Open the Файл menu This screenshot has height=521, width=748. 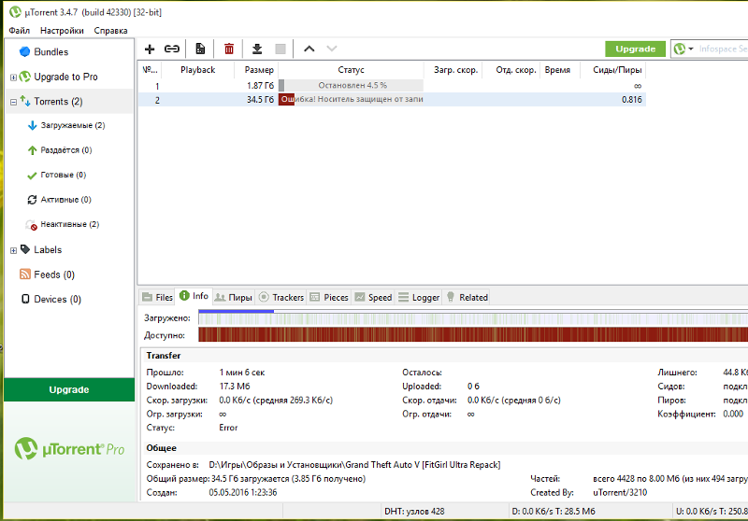(19, 31)
